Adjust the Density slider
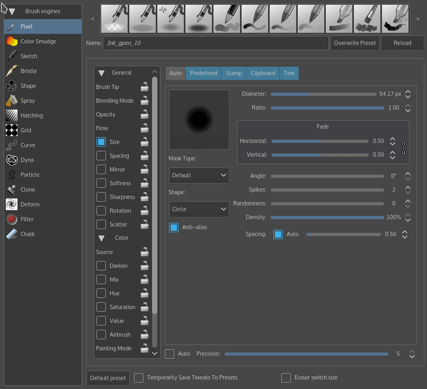 327,218
